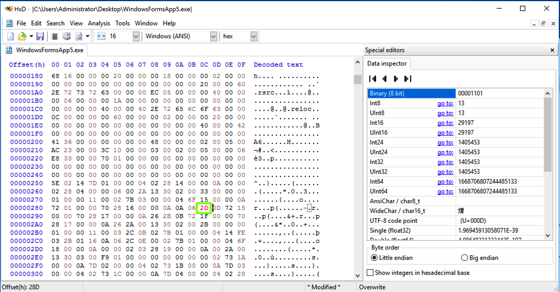Screen dimensions: 560x292
Task: Go to previous byte in Data inspector
Action: pos(384,79)
